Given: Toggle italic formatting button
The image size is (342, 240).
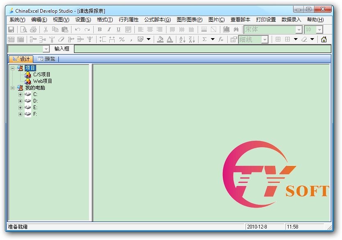Looking at the screenshot, I should point(109,30).
